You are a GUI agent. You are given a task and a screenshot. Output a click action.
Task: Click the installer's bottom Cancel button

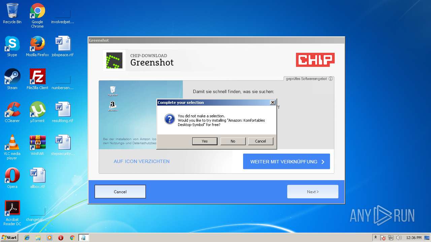click(120, 192)
